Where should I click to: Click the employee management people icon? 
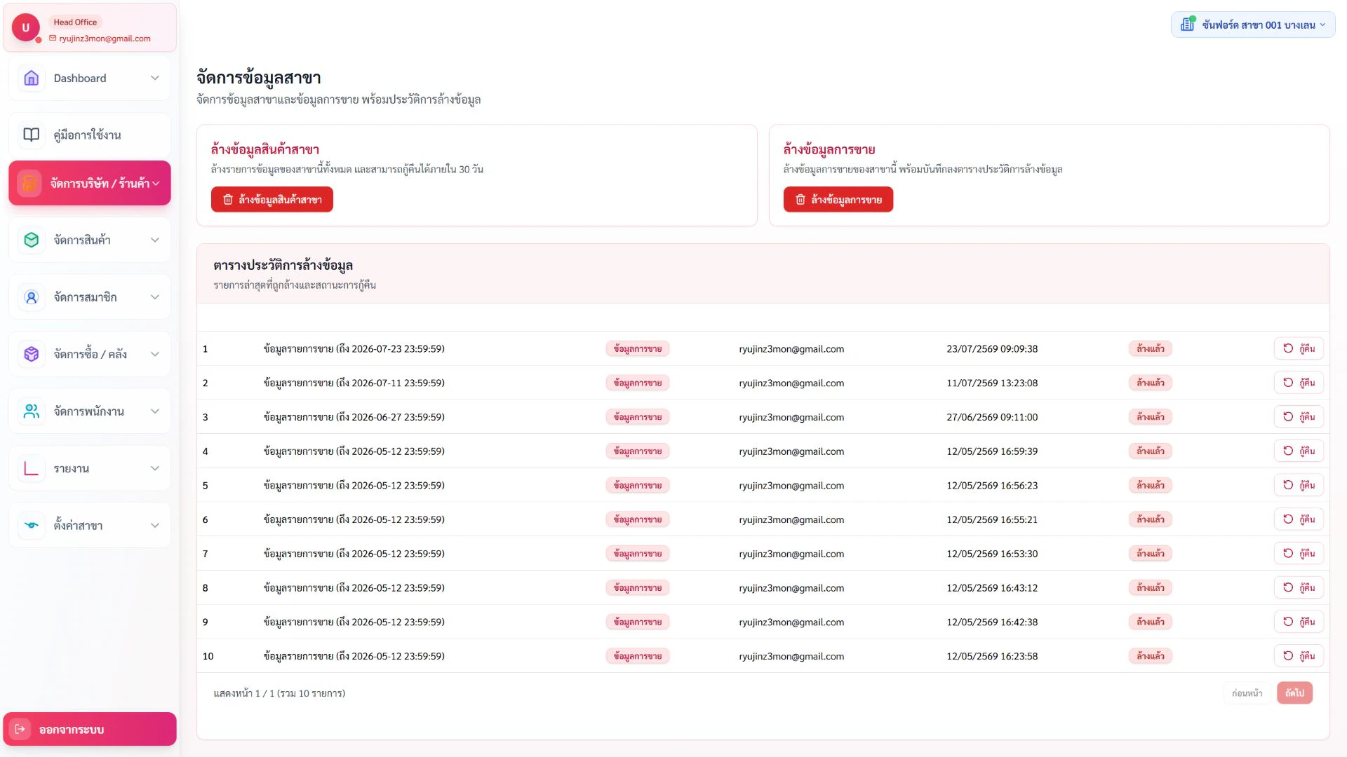pyautogui.click(x=32, y=411)
